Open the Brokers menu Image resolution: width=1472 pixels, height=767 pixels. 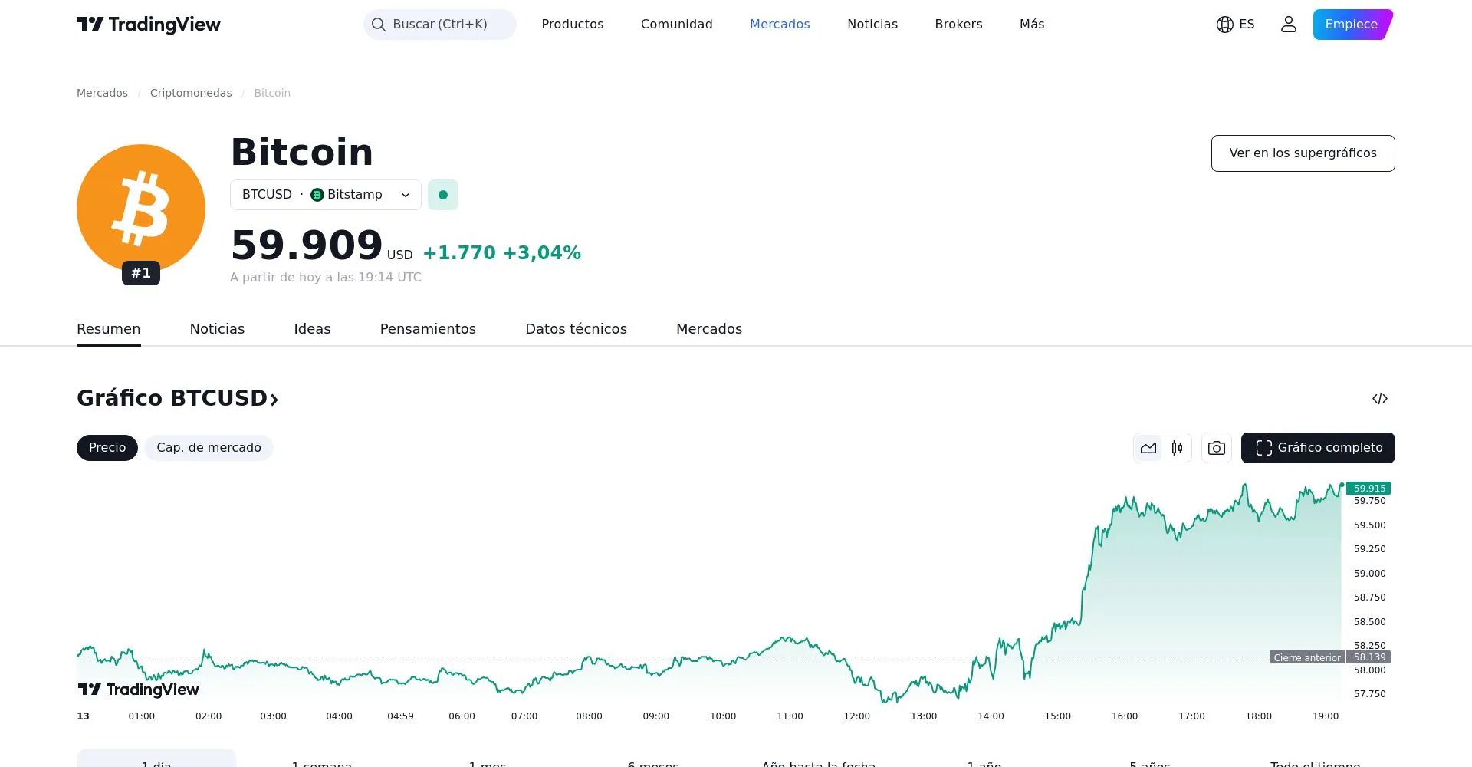[x=958, y=25]
